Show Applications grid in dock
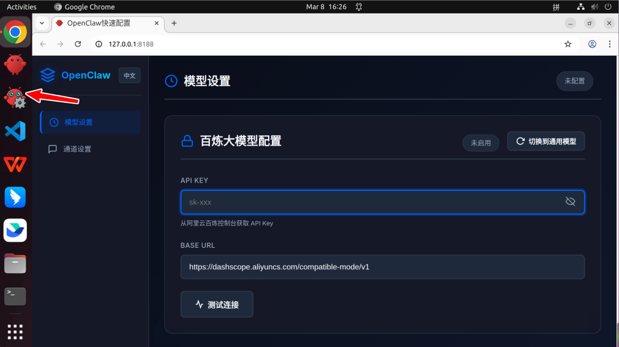 click(15, 331)
